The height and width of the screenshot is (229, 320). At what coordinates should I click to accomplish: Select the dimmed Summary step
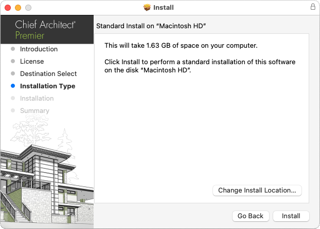click(x=34, y=110)
